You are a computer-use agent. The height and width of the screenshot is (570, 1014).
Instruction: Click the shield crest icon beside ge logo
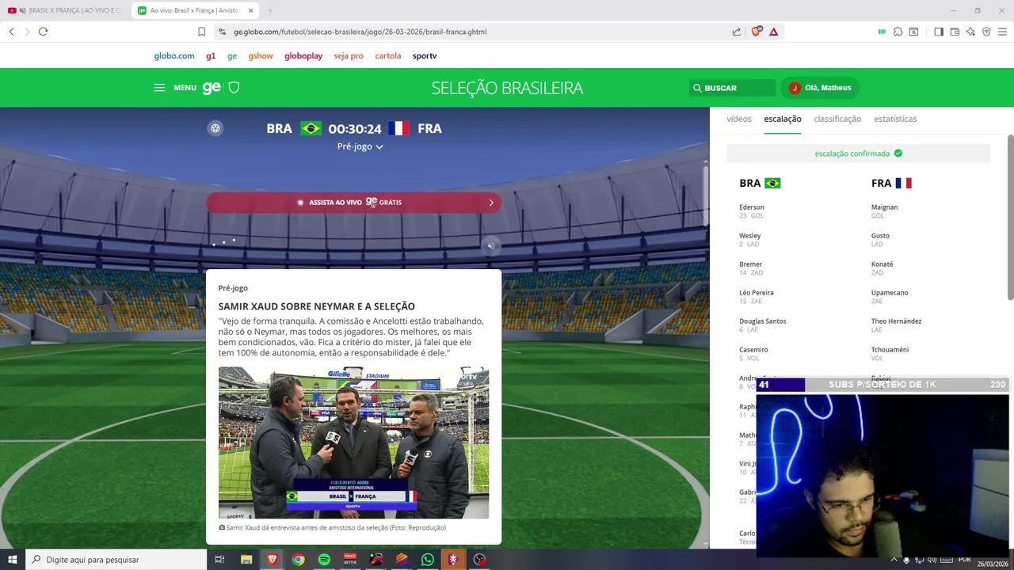coord(234,88)
